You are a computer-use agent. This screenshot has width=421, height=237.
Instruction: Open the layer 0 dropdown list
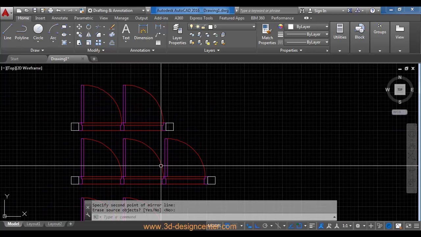coord(222,27)
